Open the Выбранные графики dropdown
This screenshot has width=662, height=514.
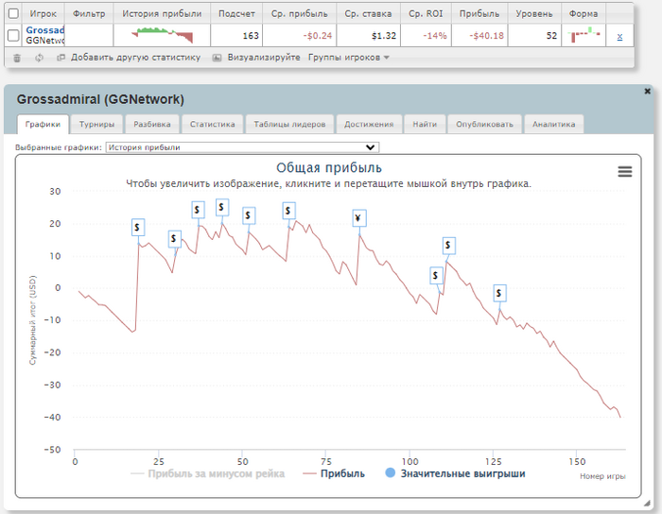(x=242, y=147)
